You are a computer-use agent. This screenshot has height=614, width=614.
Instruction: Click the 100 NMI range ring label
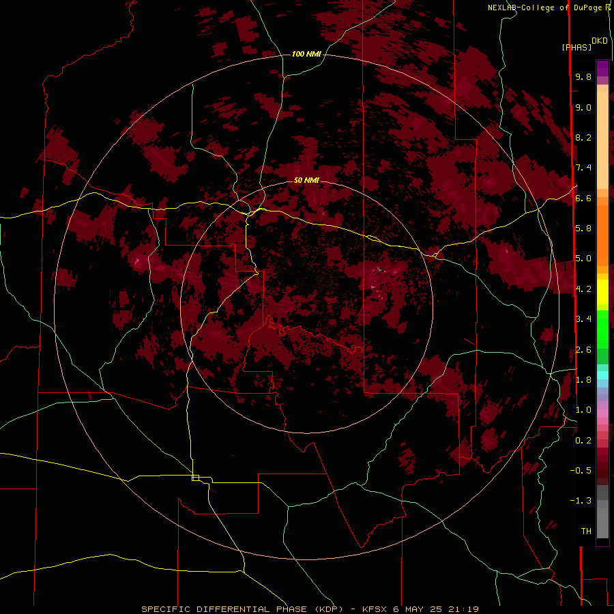(x=306, y=54)
